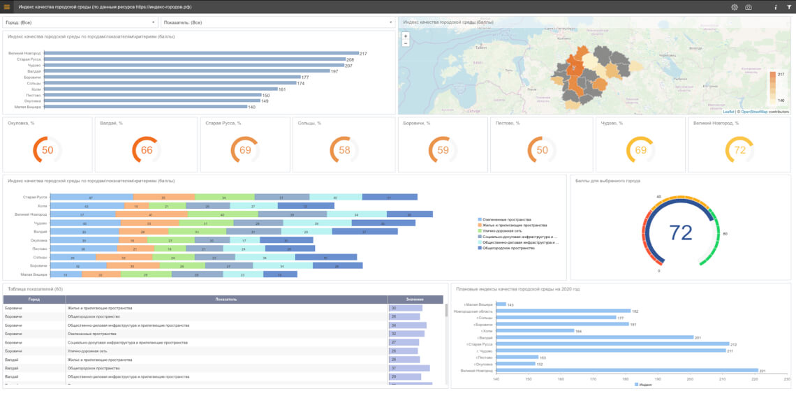Viewport: 796px width, 398px height.
Task: Click г.Окуловка planned bar labeled 152
Action: tap(515, 364)
